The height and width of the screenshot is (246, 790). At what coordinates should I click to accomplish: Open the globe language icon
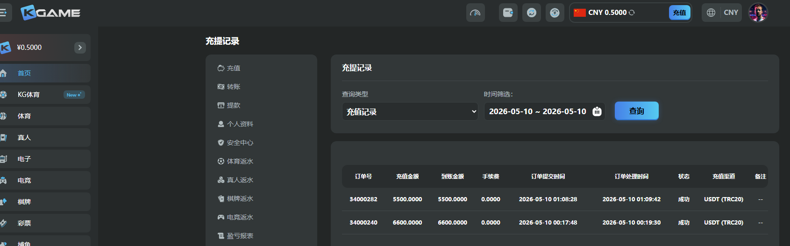pyautogui.click(x=711, y=13)
